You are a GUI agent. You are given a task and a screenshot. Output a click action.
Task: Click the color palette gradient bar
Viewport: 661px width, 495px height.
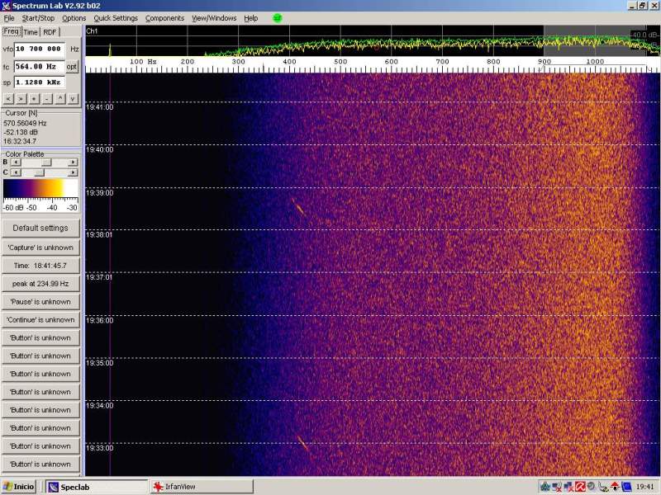[40, 190]
